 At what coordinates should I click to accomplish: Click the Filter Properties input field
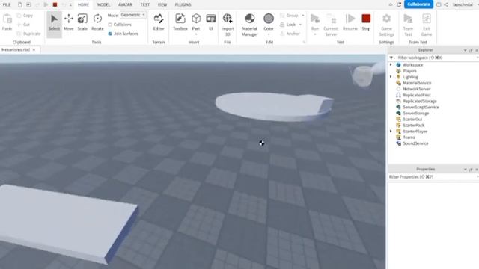(433, 177)
